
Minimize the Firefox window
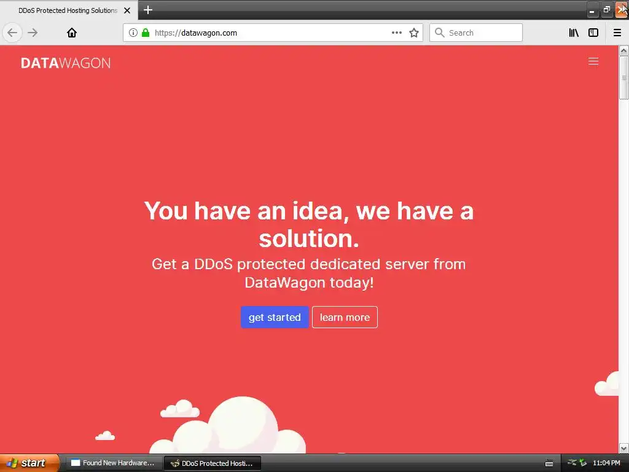592,10
